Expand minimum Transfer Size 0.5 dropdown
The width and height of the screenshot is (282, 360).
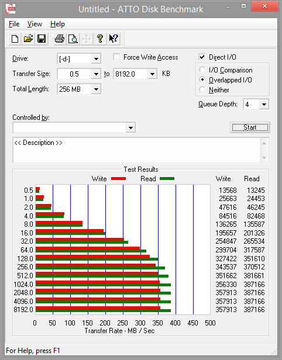pyautogui.click(x=96, y=74)
